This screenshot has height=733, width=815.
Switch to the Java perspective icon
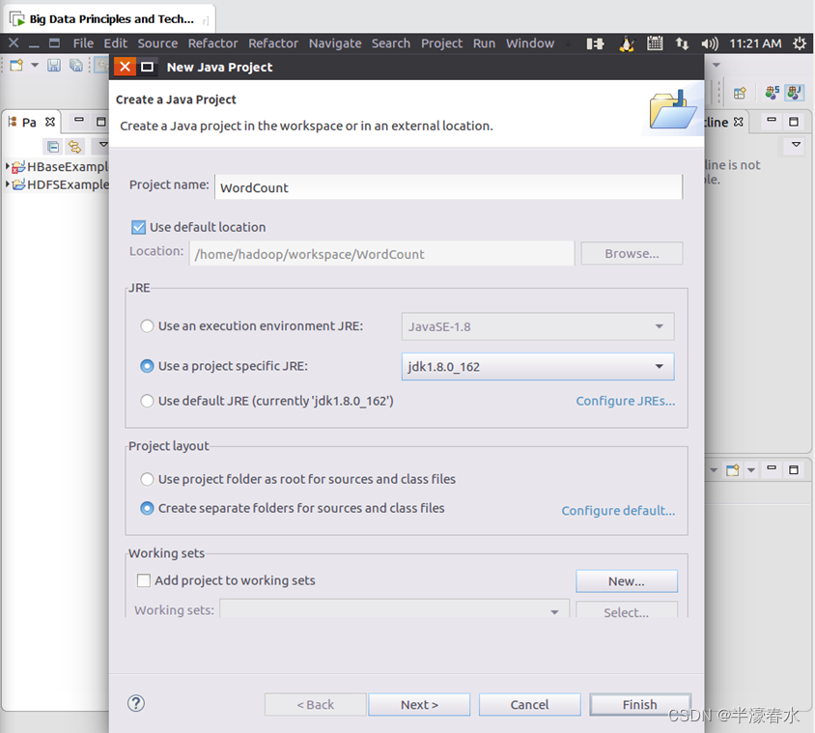[x=794, y=94]
